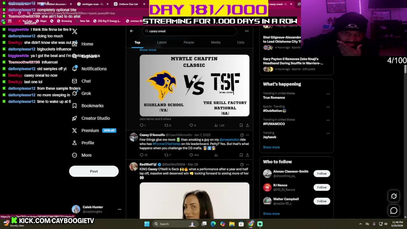Switch to Uniform Size List browser tab
The width and height of the screenshot is (407, 229).
128,4
